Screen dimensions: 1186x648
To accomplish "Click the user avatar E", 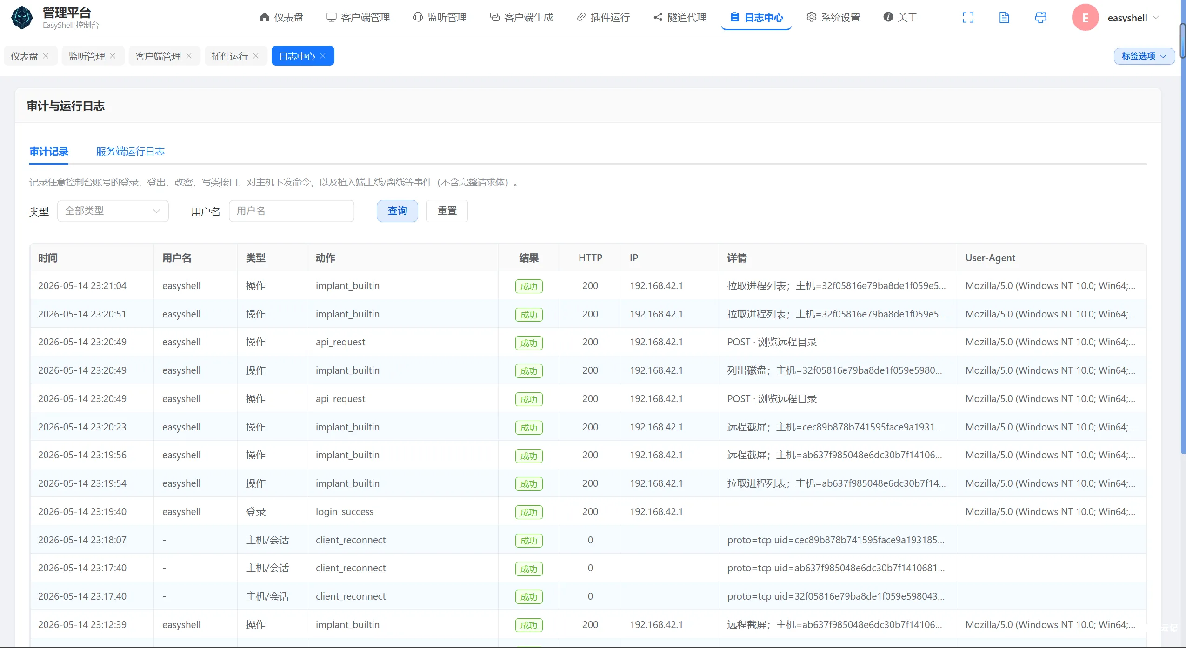I will [x=1085, y=18].
